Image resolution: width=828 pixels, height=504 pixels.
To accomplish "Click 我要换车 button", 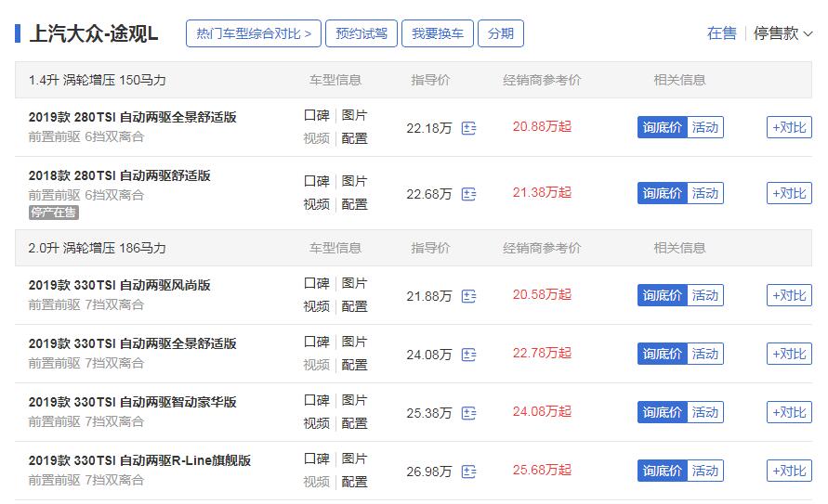I will (438, 33).
